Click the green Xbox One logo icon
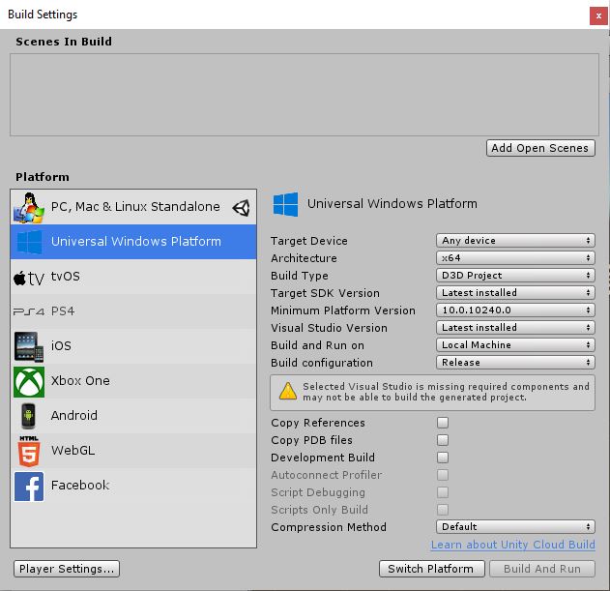The image size is (610, 591). pos(29,381)
